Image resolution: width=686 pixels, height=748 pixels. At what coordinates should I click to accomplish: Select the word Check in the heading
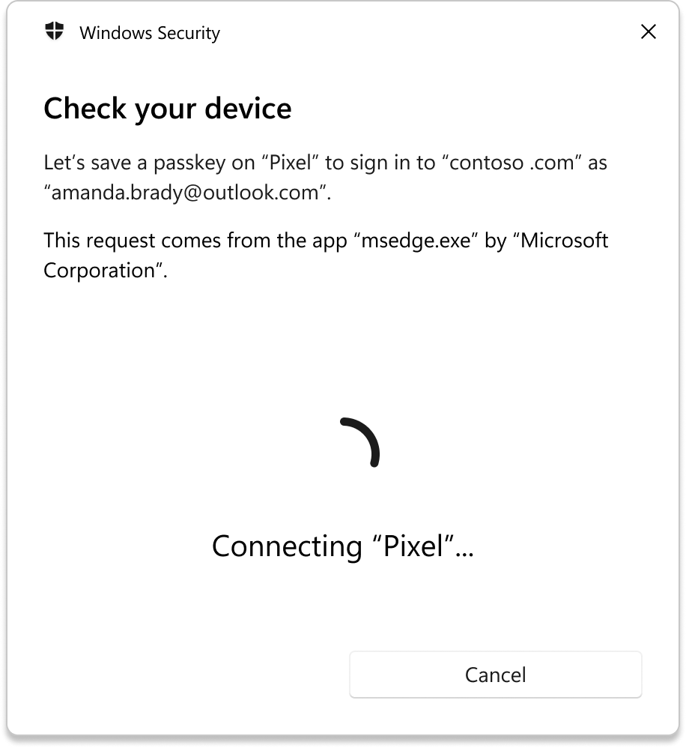pos(85,108)
